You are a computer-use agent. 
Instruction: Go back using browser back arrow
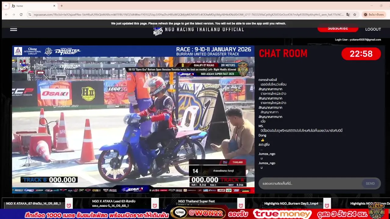click(6, 15)
